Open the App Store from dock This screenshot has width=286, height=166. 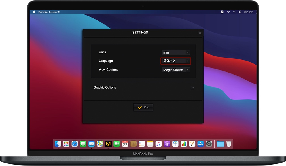200,144
